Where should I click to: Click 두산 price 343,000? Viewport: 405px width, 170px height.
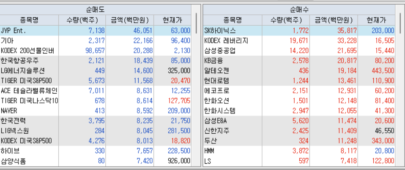pyautogui.click(x=383, y=141)
